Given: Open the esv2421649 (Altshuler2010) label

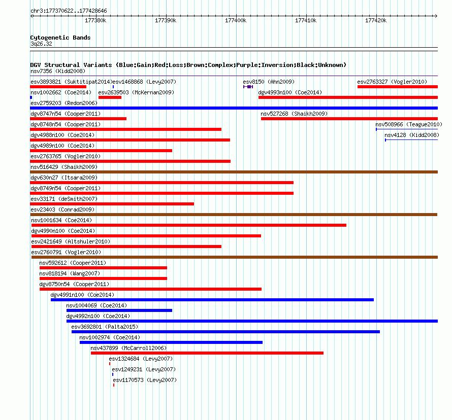Looking at the screenshot, I should (71, 241).
